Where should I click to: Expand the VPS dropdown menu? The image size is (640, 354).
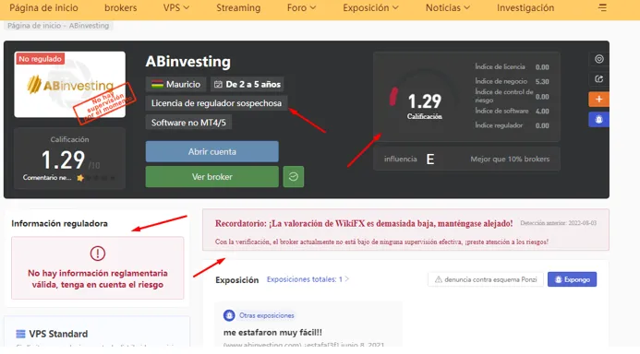pos(176,7)
